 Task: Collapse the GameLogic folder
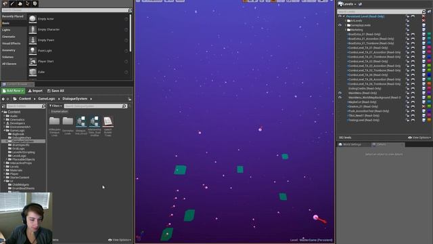point(5,130)
